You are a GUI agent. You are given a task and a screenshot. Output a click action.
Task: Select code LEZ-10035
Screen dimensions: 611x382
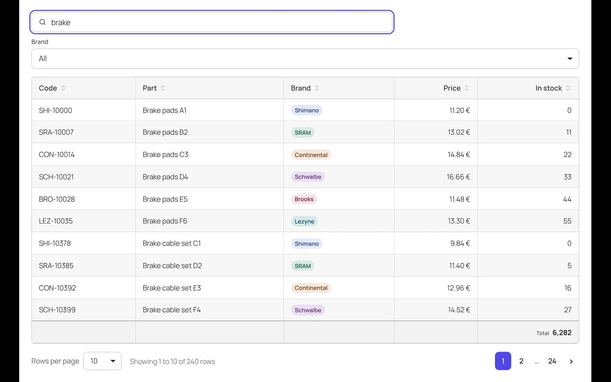tap(56, 221)
